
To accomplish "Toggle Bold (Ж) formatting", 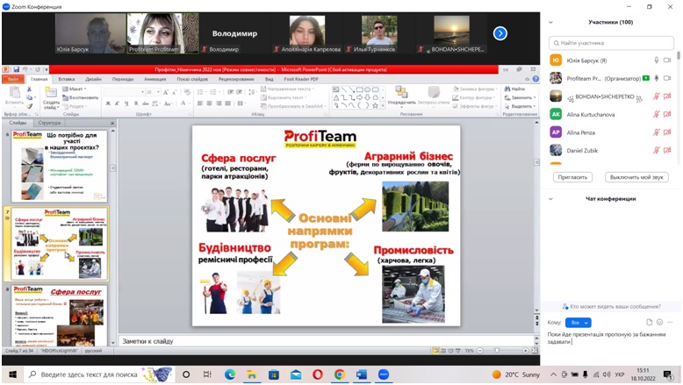I will coord(108,103).
